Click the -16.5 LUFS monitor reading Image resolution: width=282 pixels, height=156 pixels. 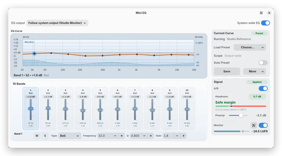(260, 131)
